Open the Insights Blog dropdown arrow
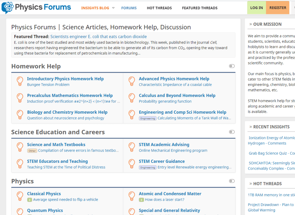 coord(113,8)
